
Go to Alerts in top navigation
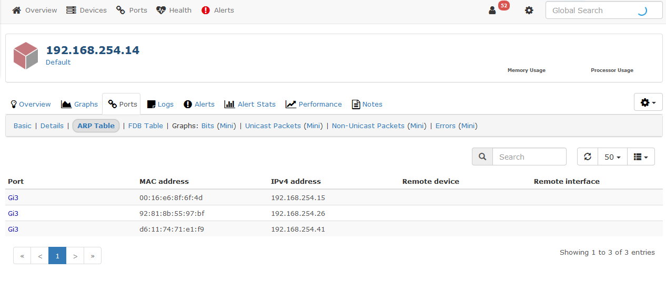tap(218, 10)
